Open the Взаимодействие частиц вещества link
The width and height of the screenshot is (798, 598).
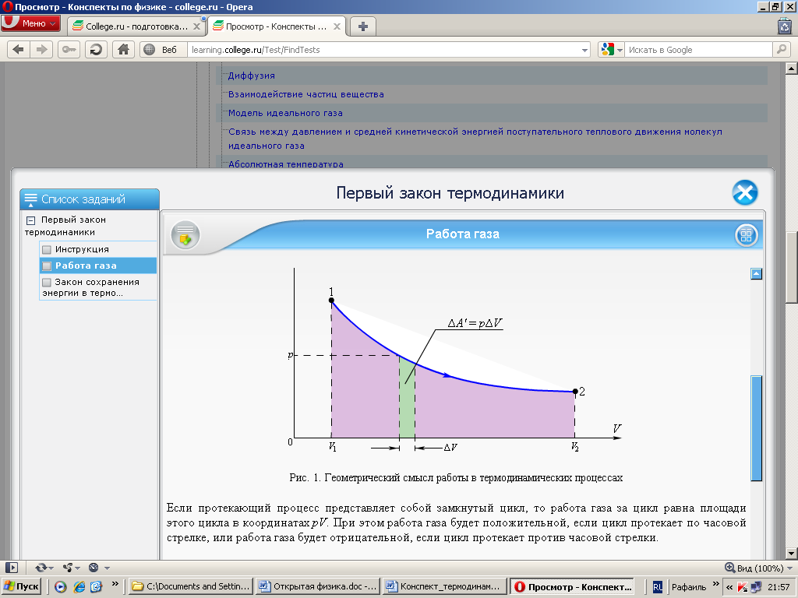point(305,94)
